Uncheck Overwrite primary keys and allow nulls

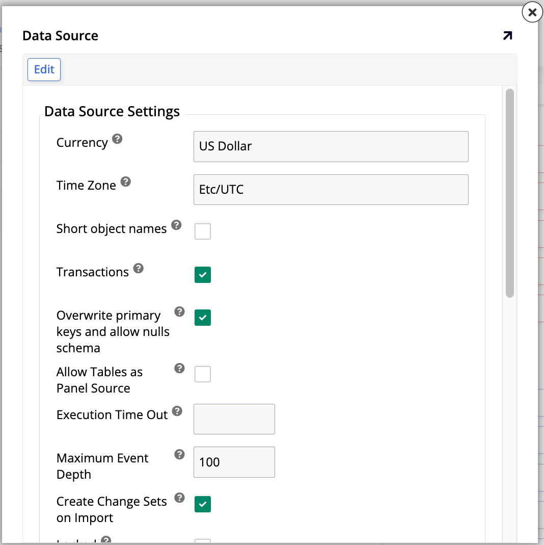pos(203,317)
